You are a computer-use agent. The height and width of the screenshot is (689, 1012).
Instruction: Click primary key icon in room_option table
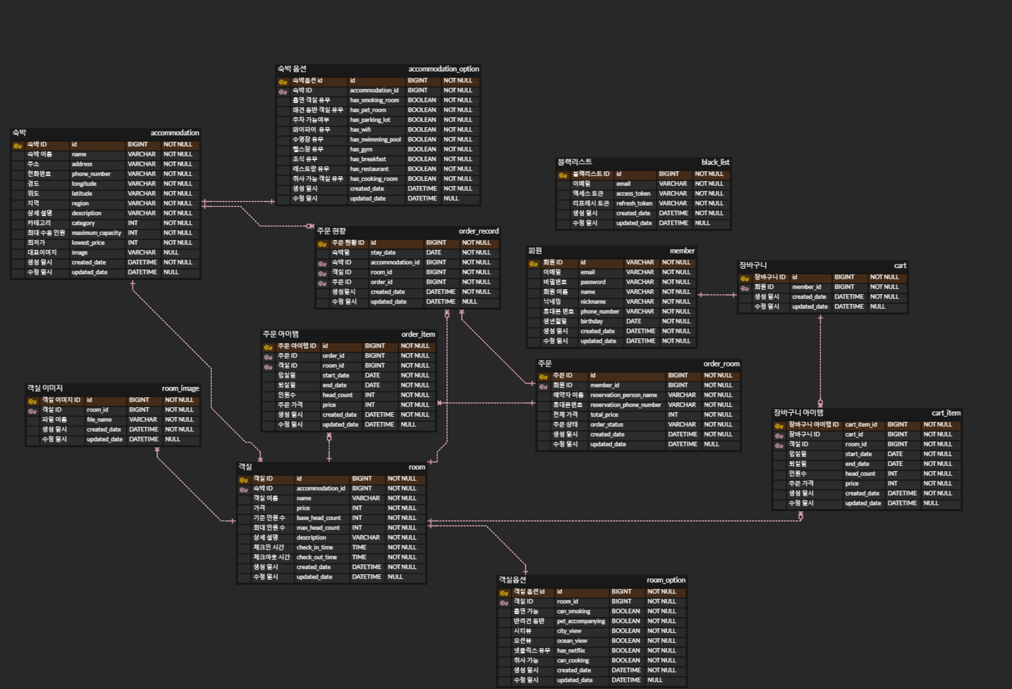[x=504, y=593]
